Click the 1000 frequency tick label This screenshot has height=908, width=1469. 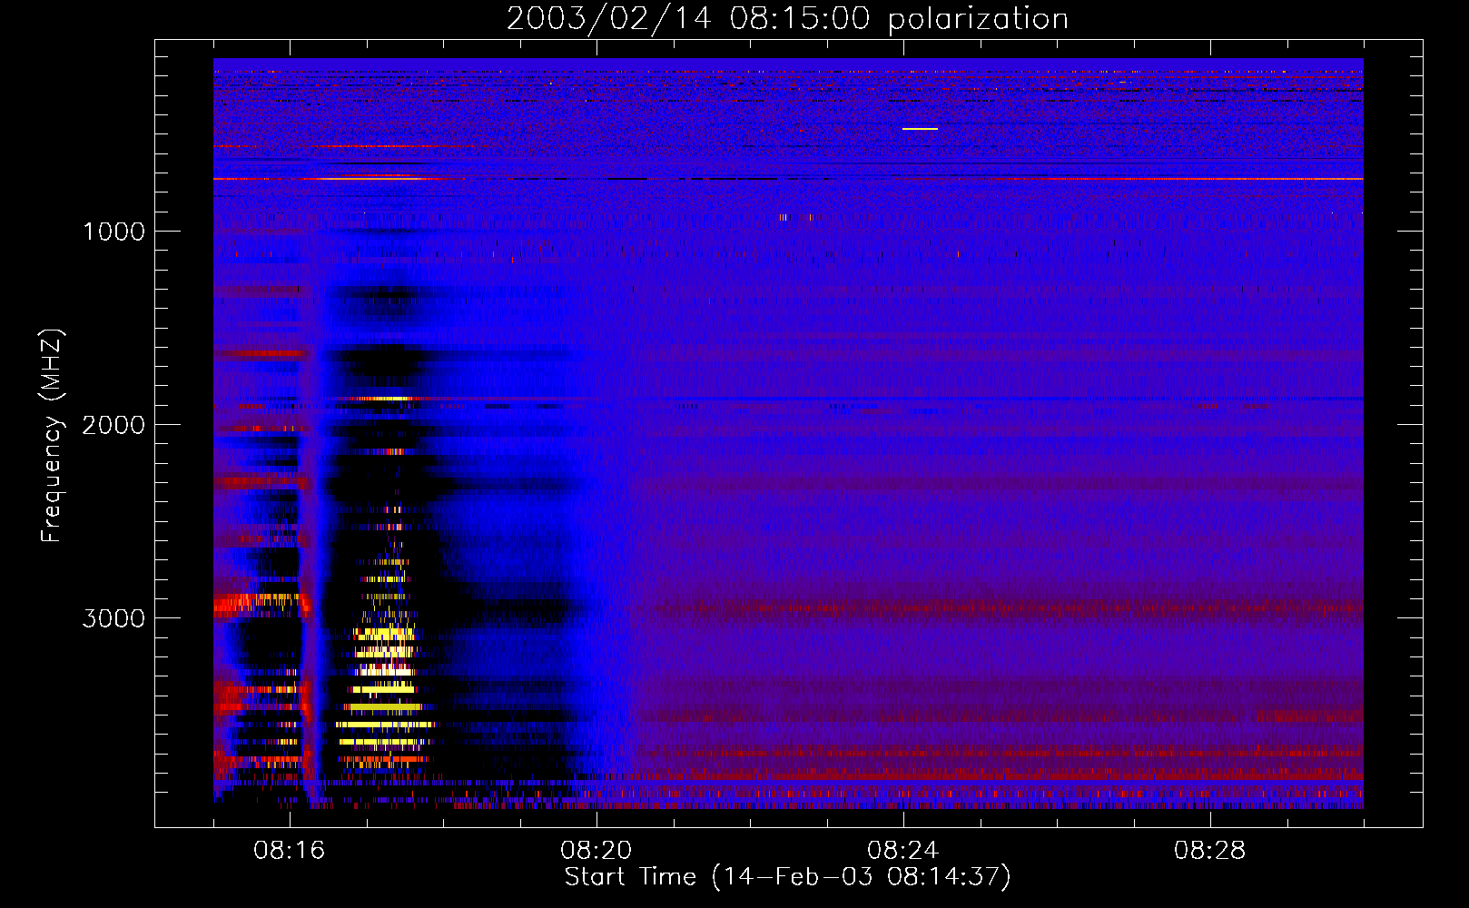113,232
